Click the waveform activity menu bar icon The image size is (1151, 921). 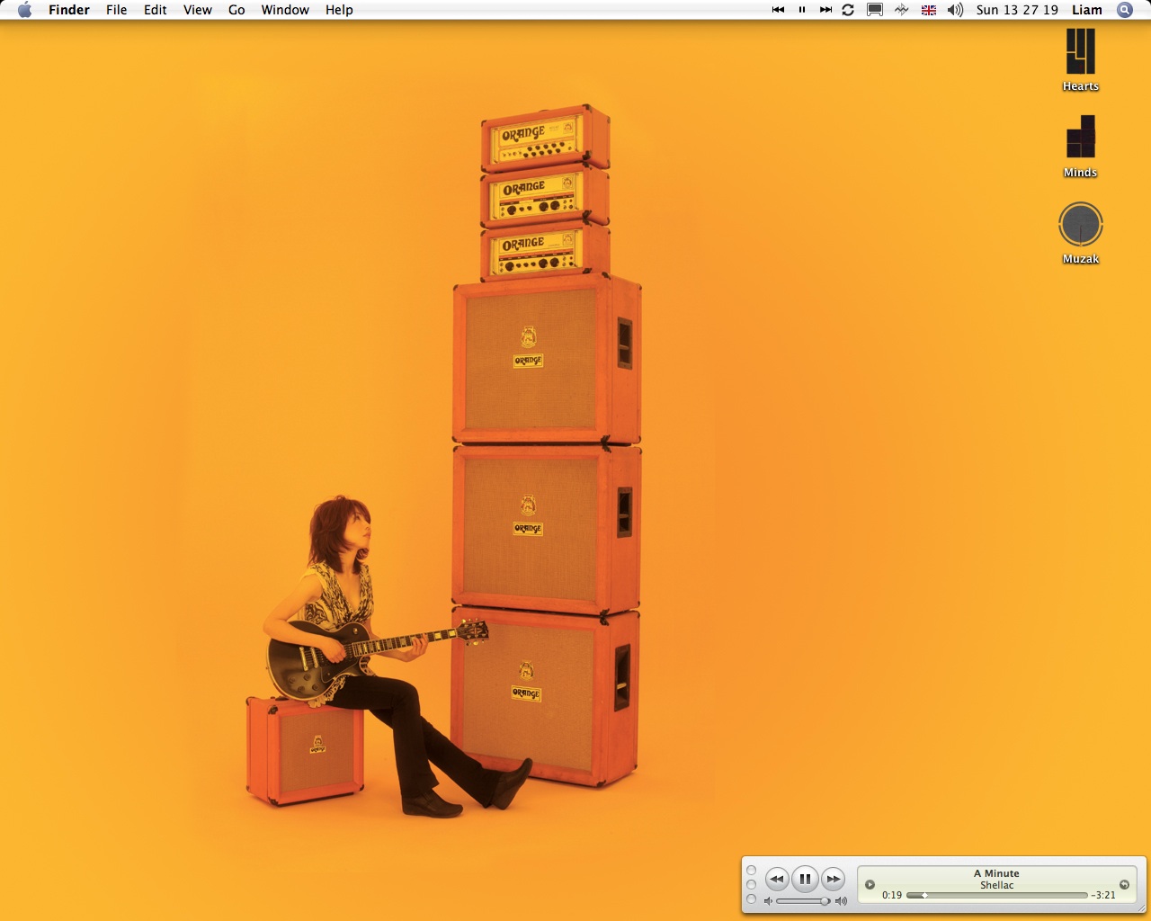[901, 10]
